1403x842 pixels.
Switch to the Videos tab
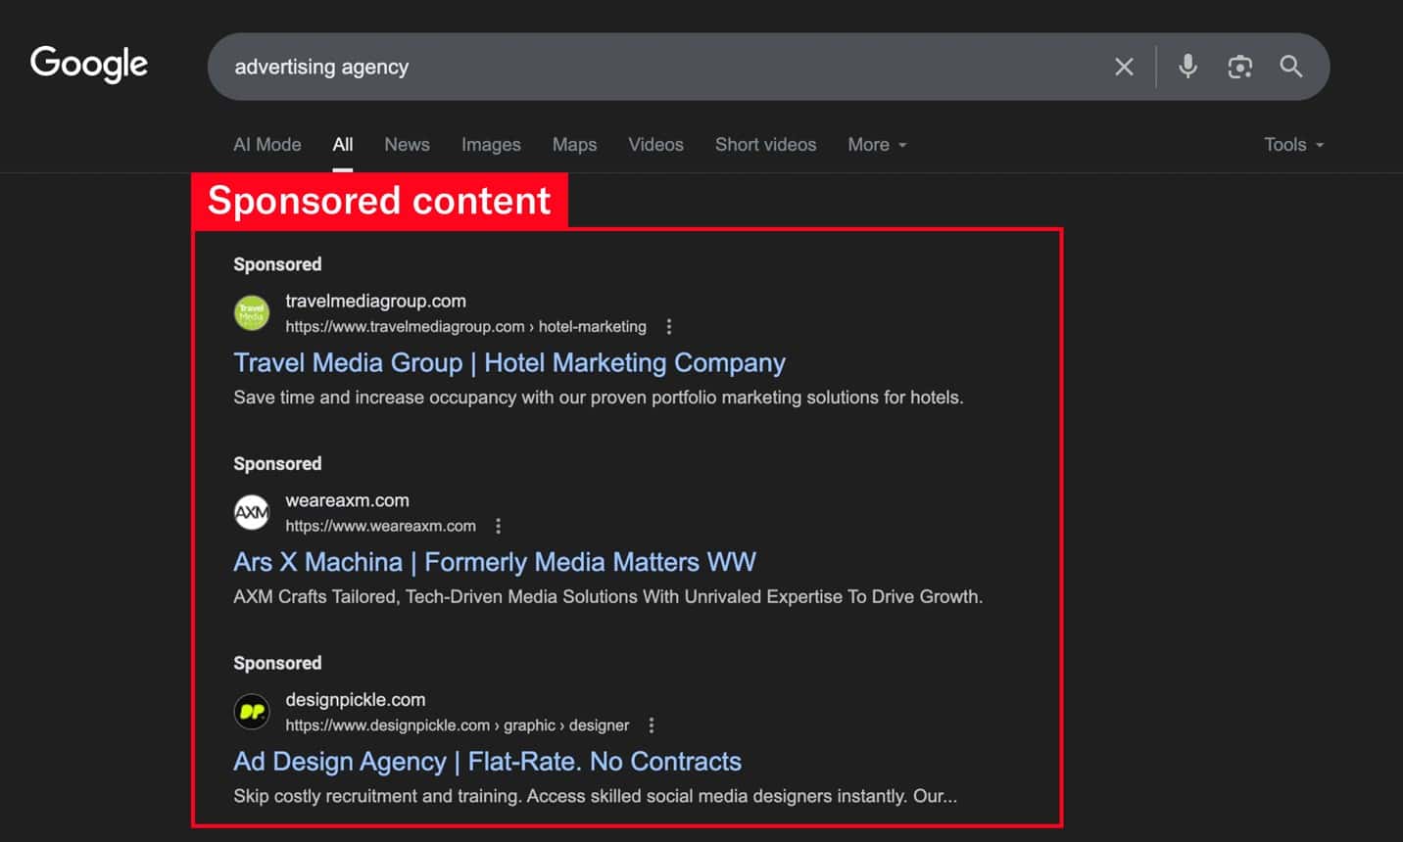[x=655, y=144]
